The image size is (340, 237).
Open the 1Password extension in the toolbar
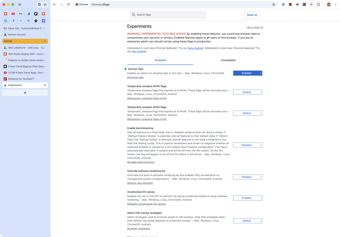[x=283, y=4]
